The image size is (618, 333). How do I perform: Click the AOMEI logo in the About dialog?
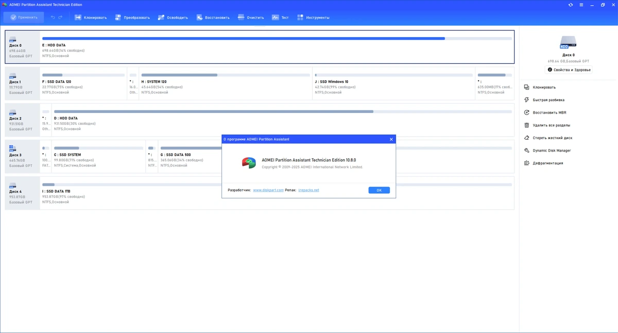coord(249,163)
